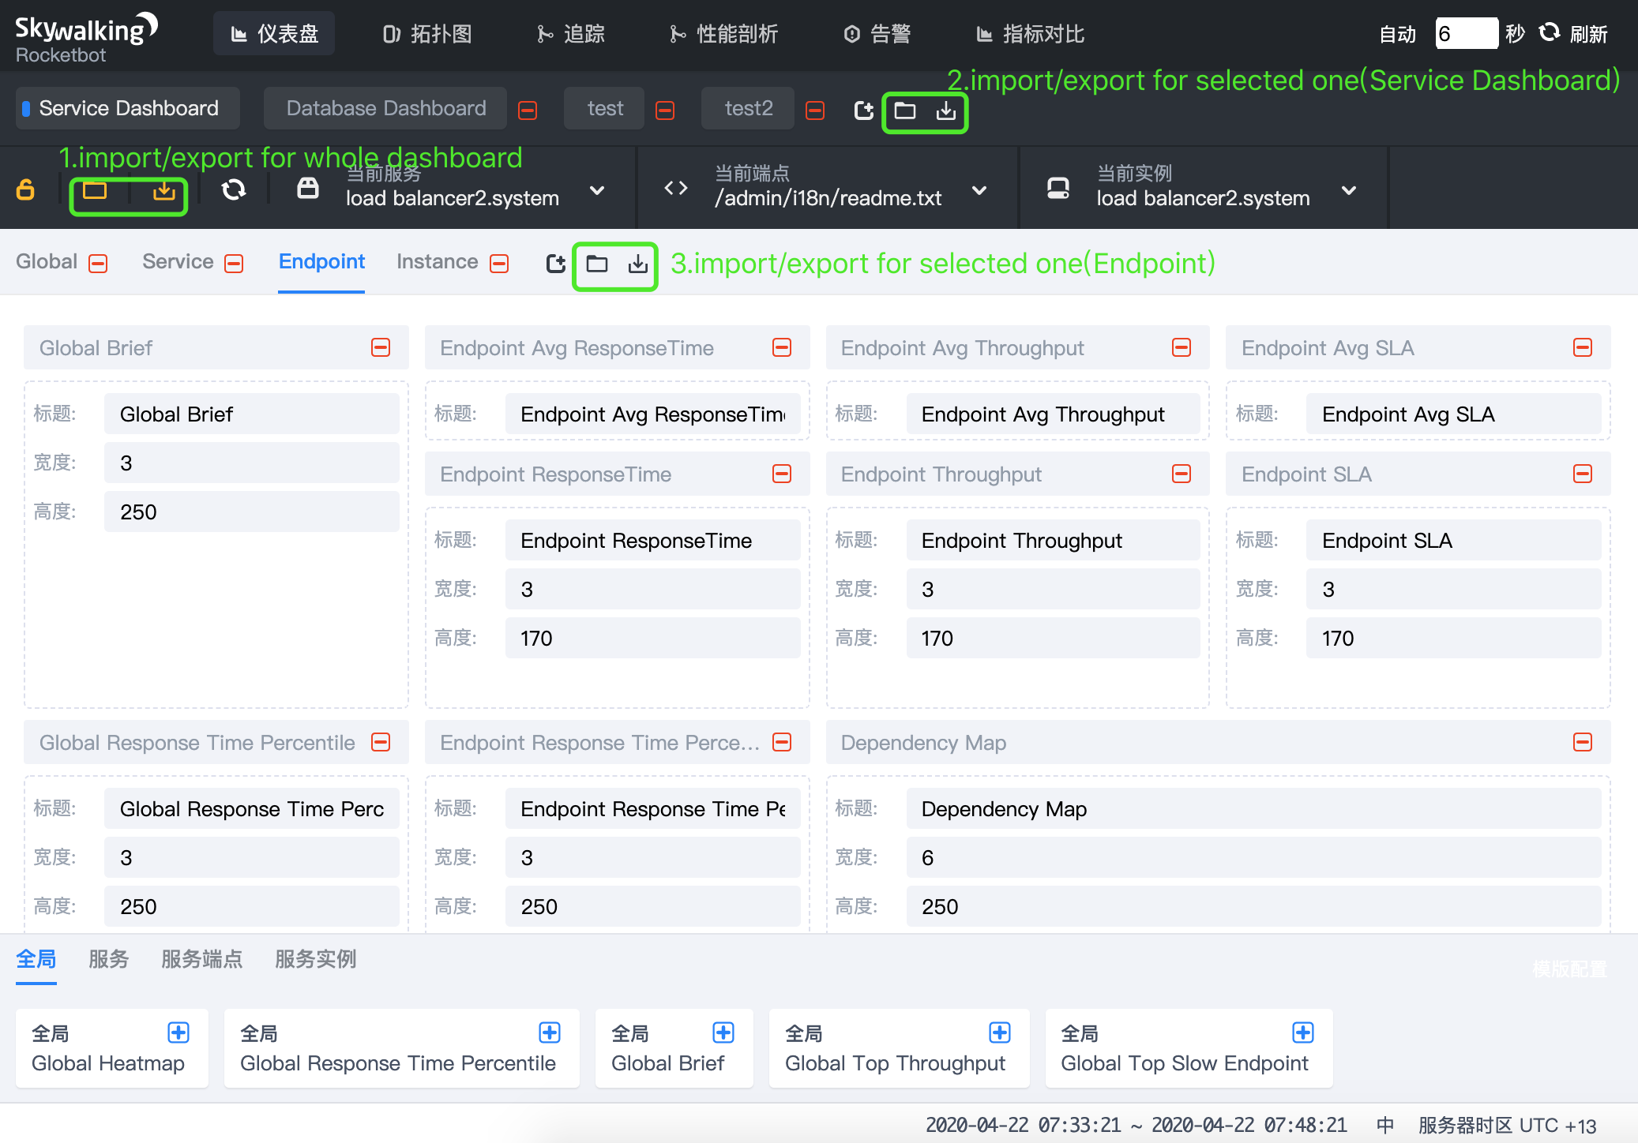Open the 当前端点 endpoint dropdown

coord(979,190)
